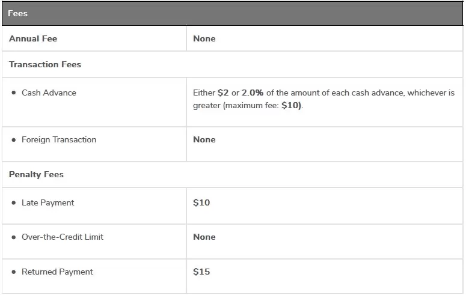Select the Over-the-Credit Limit label
Viewport: 466px width, 295px height.
pyautogui.click(x=63, y=237)
